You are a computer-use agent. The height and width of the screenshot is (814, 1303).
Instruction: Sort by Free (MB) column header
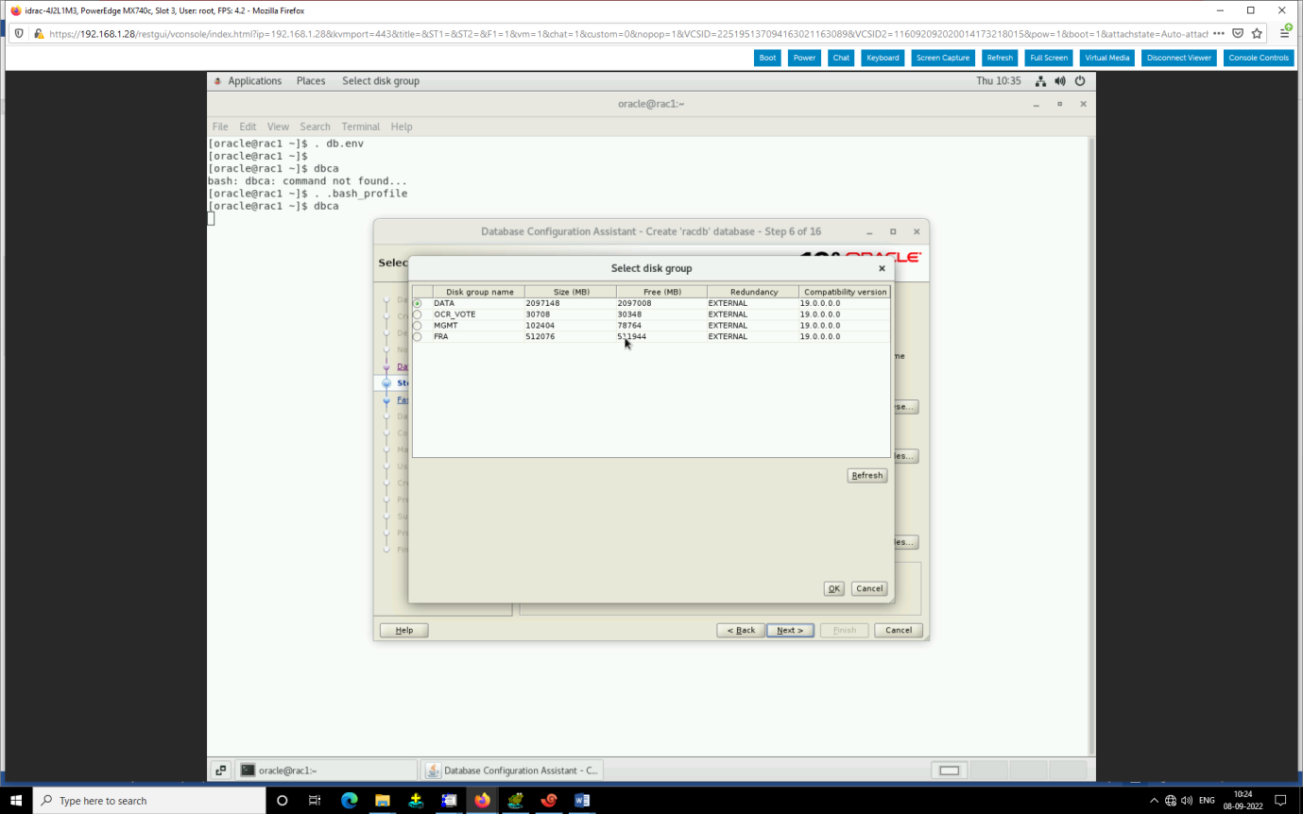click(661, 292)
